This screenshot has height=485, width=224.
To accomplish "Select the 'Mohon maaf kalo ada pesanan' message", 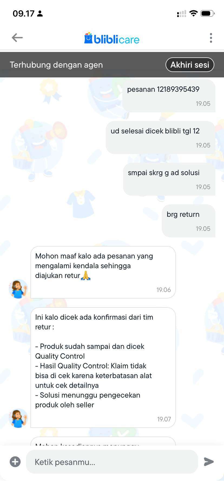I will coord(103,272).
